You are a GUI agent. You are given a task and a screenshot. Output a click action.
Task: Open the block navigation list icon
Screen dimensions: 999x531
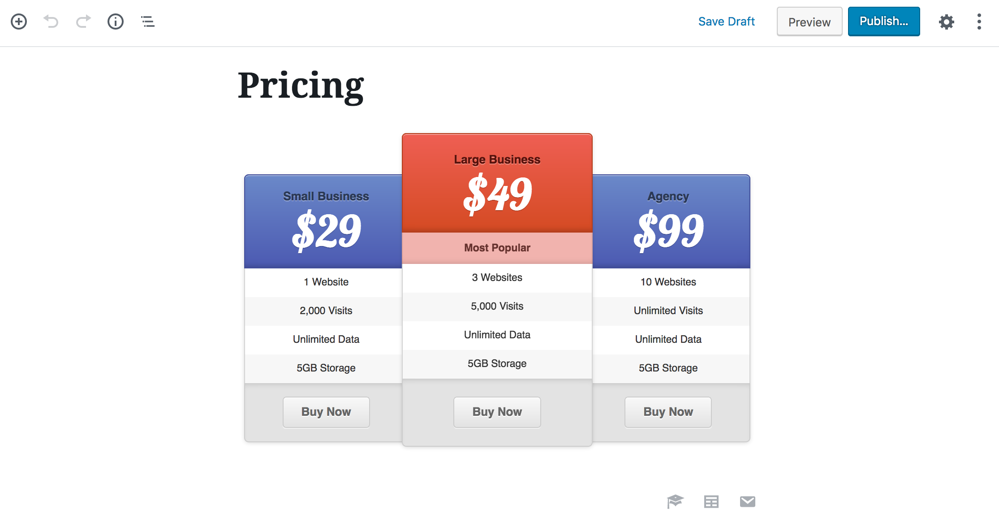click(148, 22)
